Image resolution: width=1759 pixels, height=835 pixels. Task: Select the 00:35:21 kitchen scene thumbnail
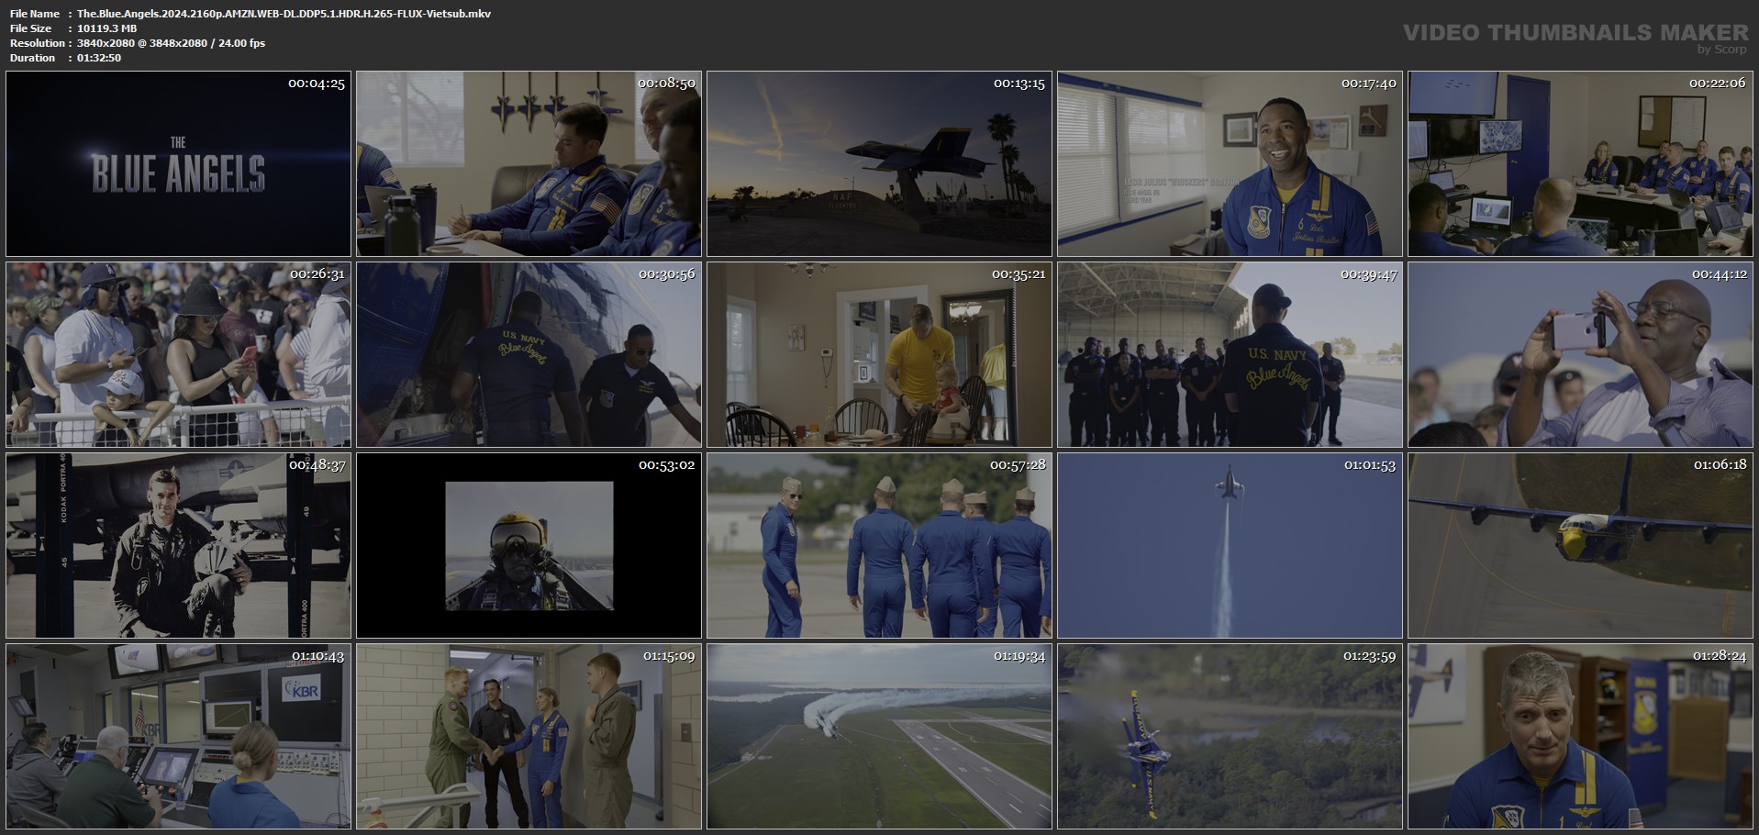pyautogui.click(x=879, y=355)
